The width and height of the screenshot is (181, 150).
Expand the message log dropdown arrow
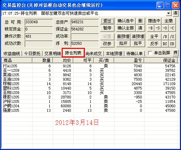[x=169, y=13]
